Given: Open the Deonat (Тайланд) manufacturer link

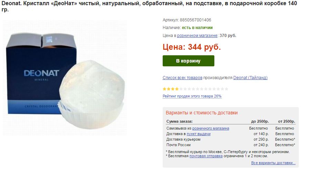Looking at the screenshot, I should (250, 78).
